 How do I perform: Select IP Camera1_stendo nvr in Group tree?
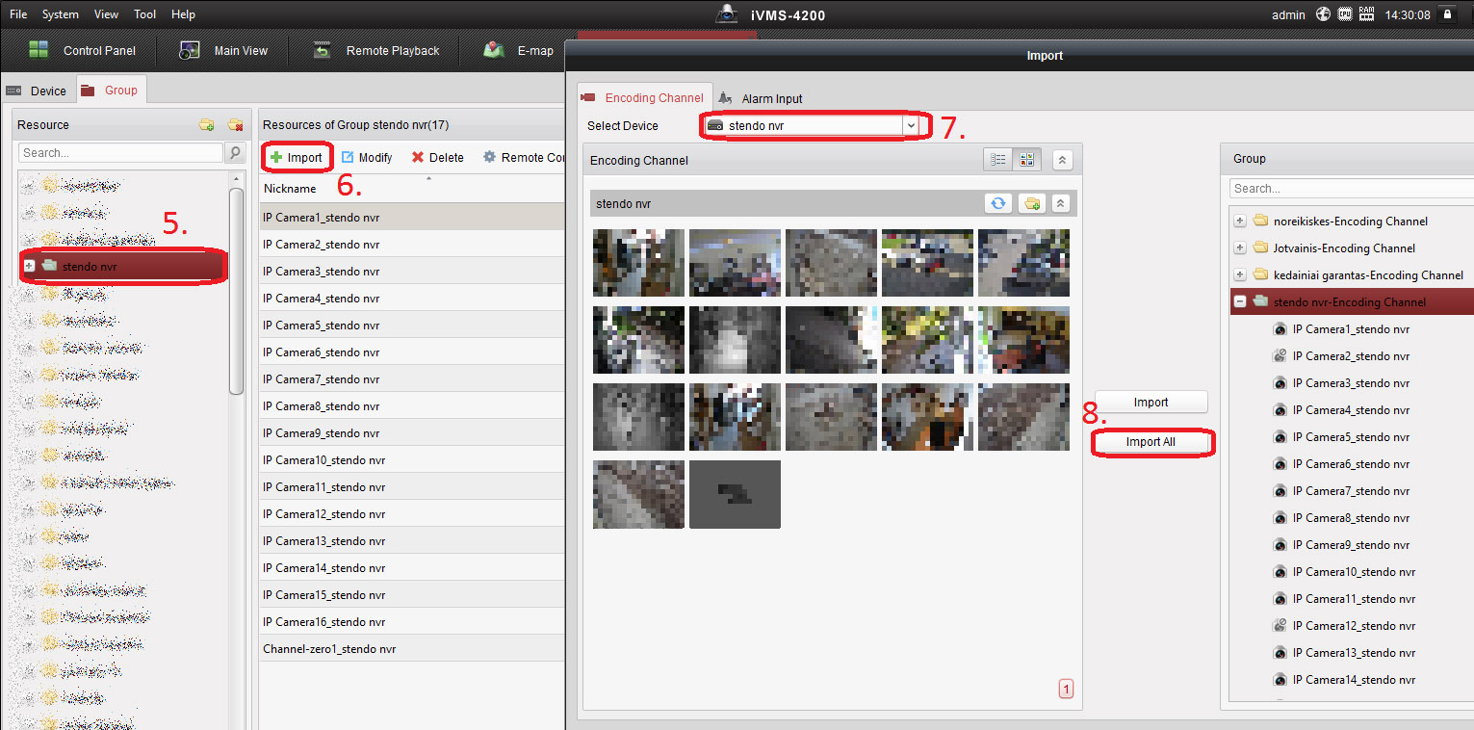point(1351,329)
